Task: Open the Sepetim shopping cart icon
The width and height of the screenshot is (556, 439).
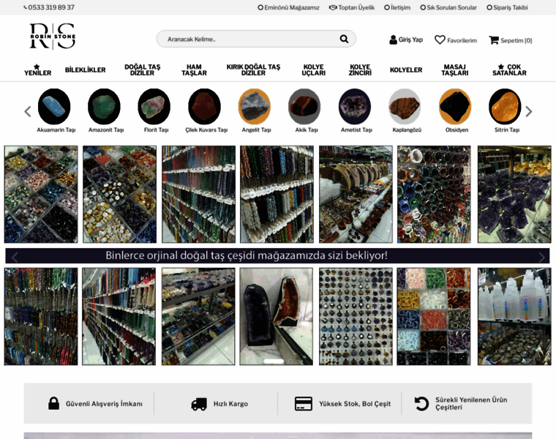Action: (x=494, y=40)
